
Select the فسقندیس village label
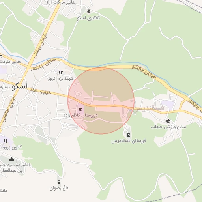click(x=149, y=108)
